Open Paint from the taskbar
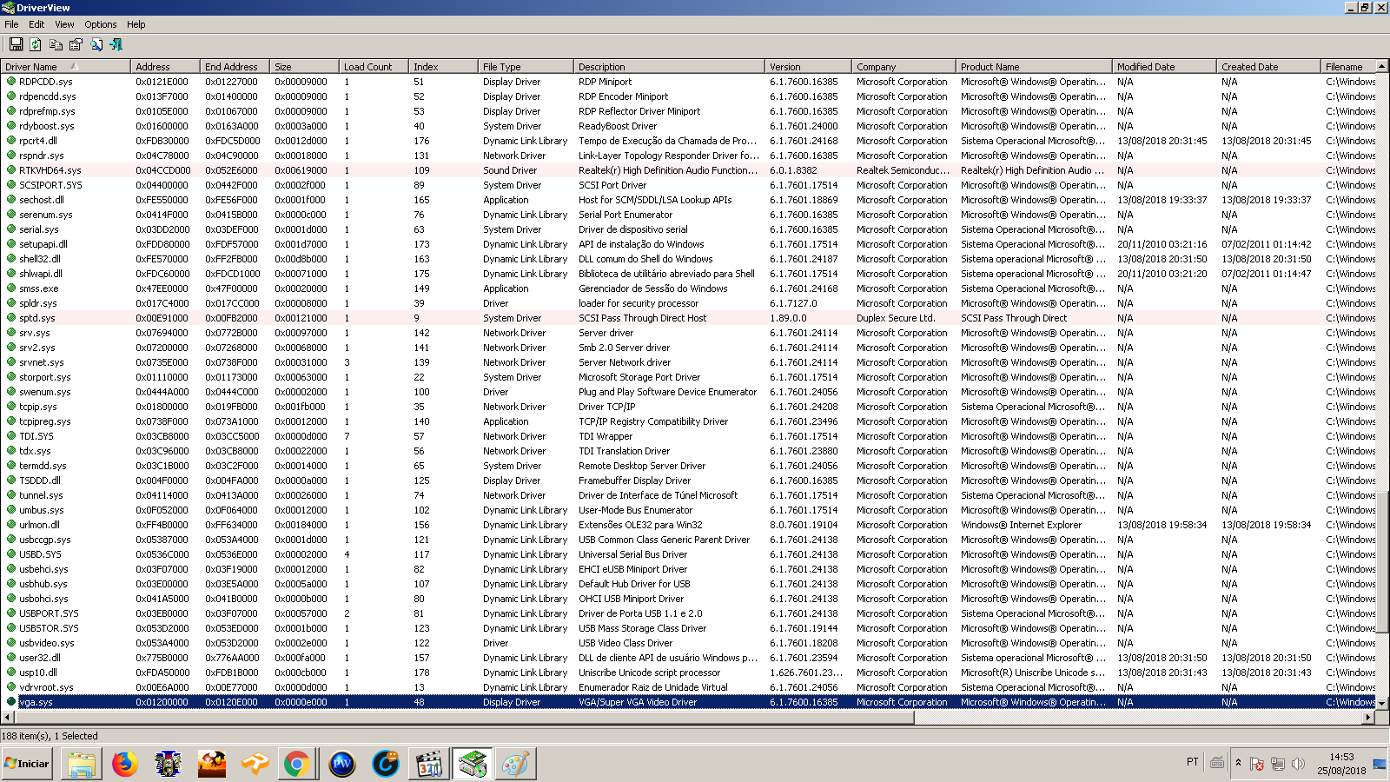This screenshot has width=1390, height=782. 516,764
